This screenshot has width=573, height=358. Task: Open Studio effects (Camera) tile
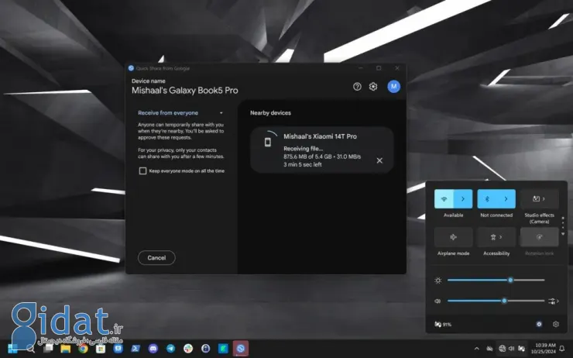click(540, 199)
